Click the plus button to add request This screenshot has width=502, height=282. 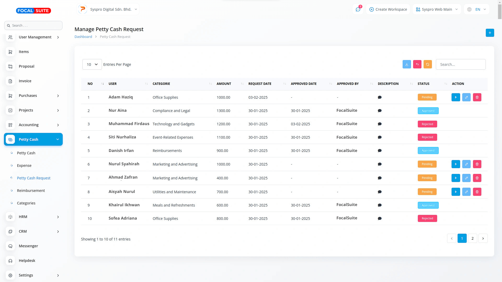490,33
